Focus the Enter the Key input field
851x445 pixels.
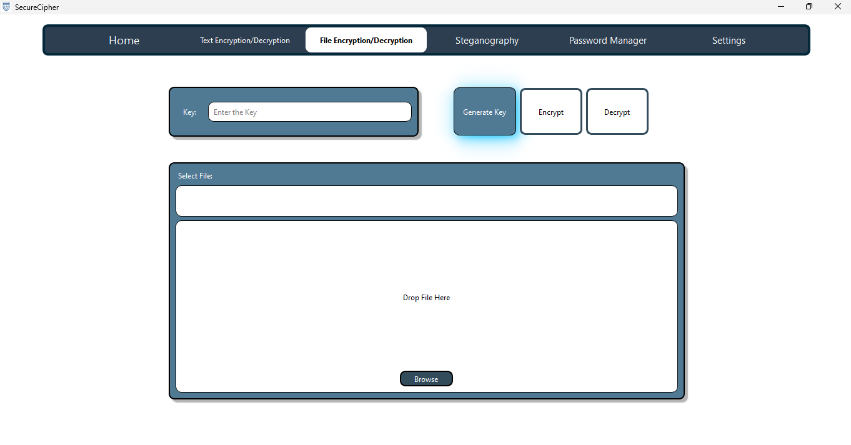pyautogui.click(x=309, y=112)
